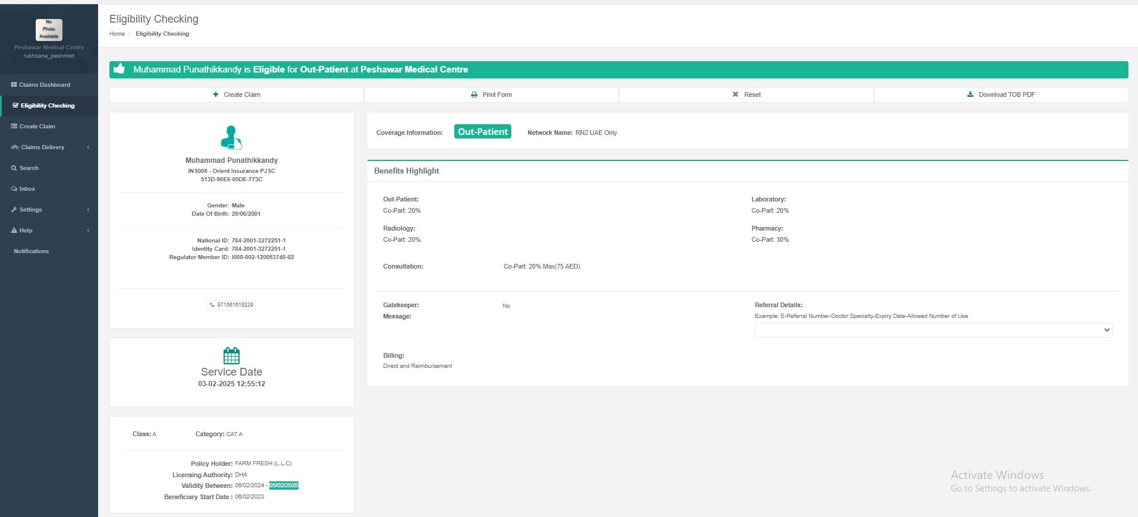Image resolution: width=1138 pixels, height=517 pixels.
Task: Open Create Claim in the sidebar
Action: (x=37, y=127)
